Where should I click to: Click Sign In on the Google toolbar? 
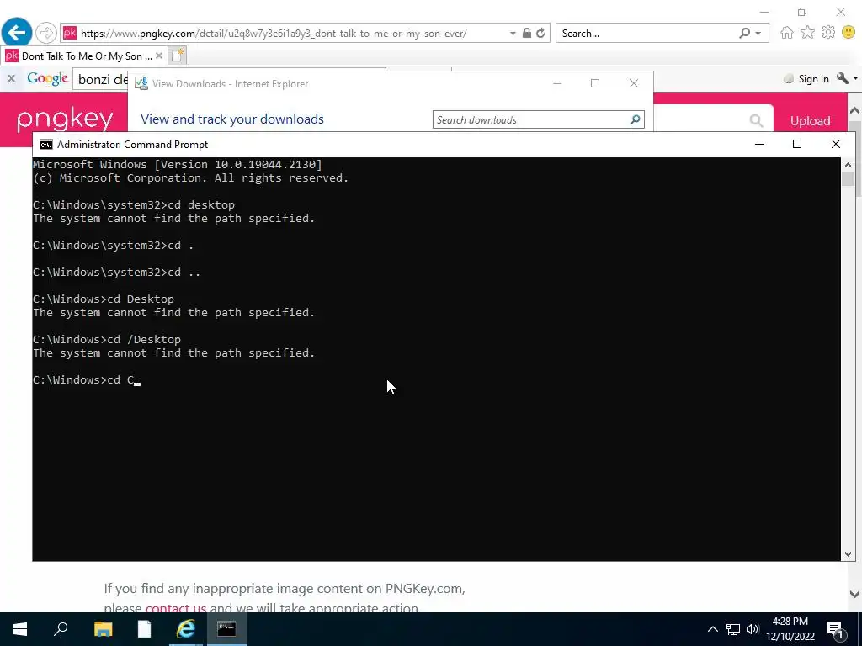tap(813, 79)
